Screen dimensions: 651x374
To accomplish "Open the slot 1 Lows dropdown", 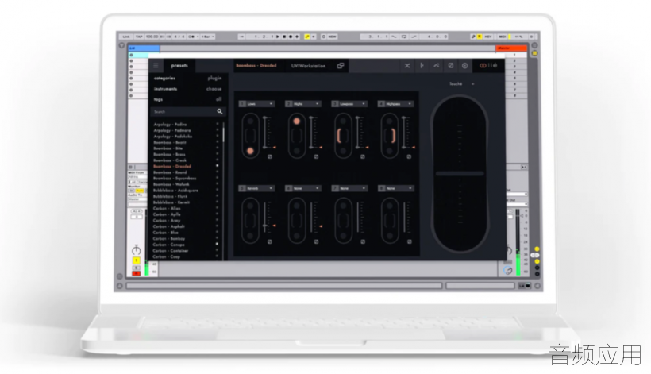I will click(256, 104).
